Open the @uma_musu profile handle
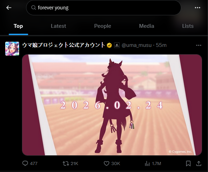 [136, 45]
